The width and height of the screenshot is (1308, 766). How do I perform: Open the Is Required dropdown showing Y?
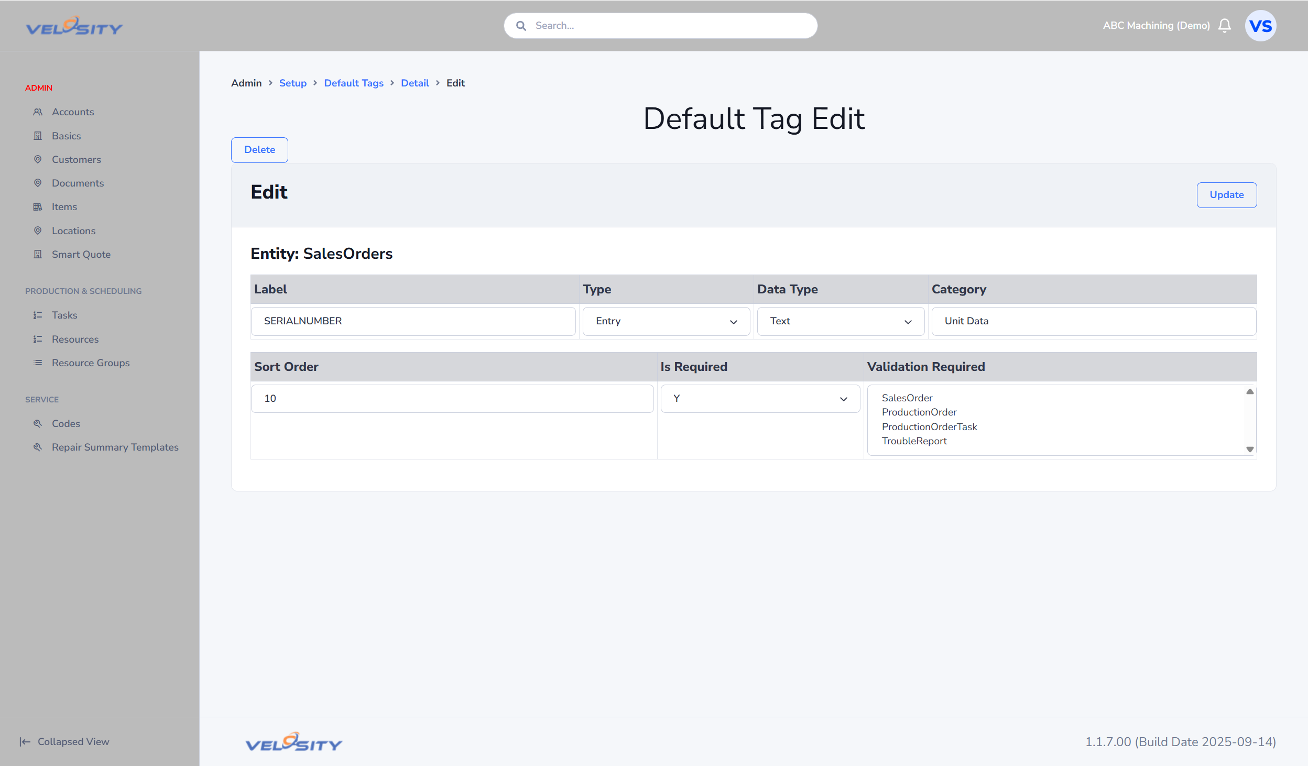pyautogui.click(x=760, y=399)
